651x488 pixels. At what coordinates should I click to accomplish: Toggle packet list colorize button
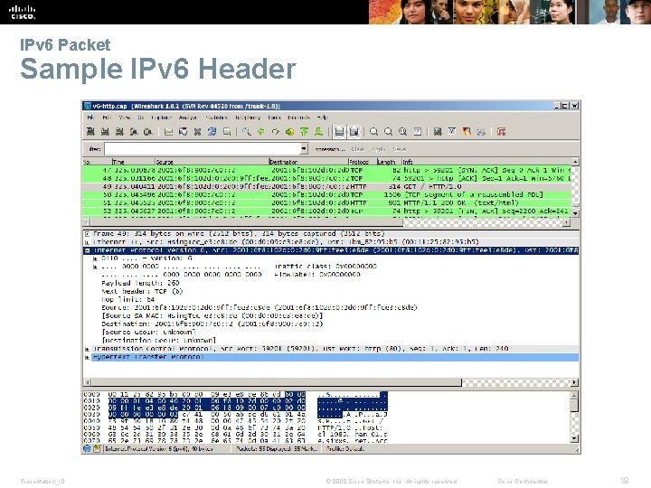click(339, 132)
